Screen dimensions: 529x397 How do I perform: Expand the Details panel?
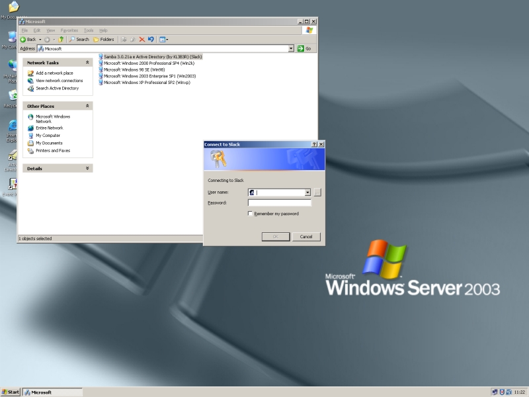[x=87, y=168]
